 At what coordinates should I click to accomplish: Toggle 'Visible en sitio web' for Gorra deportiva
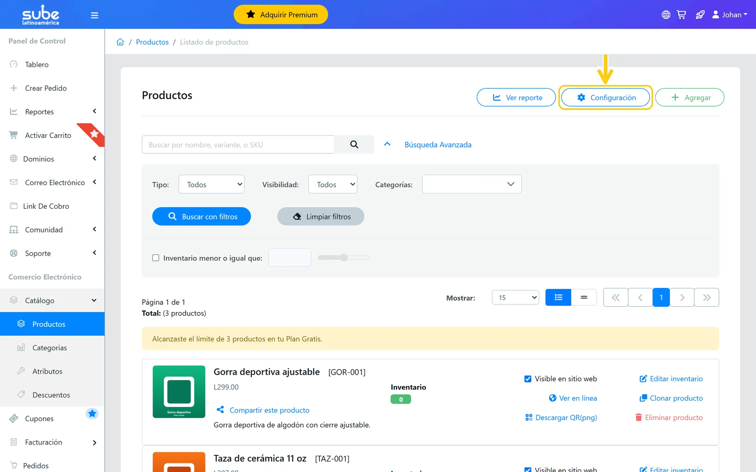click(x=528, y=379)
